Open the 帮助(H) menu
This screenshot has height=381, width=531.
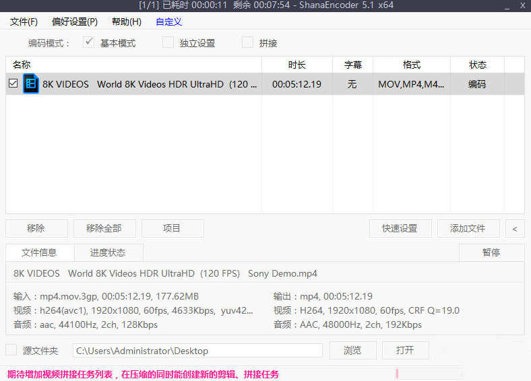[x=127, y=22]
